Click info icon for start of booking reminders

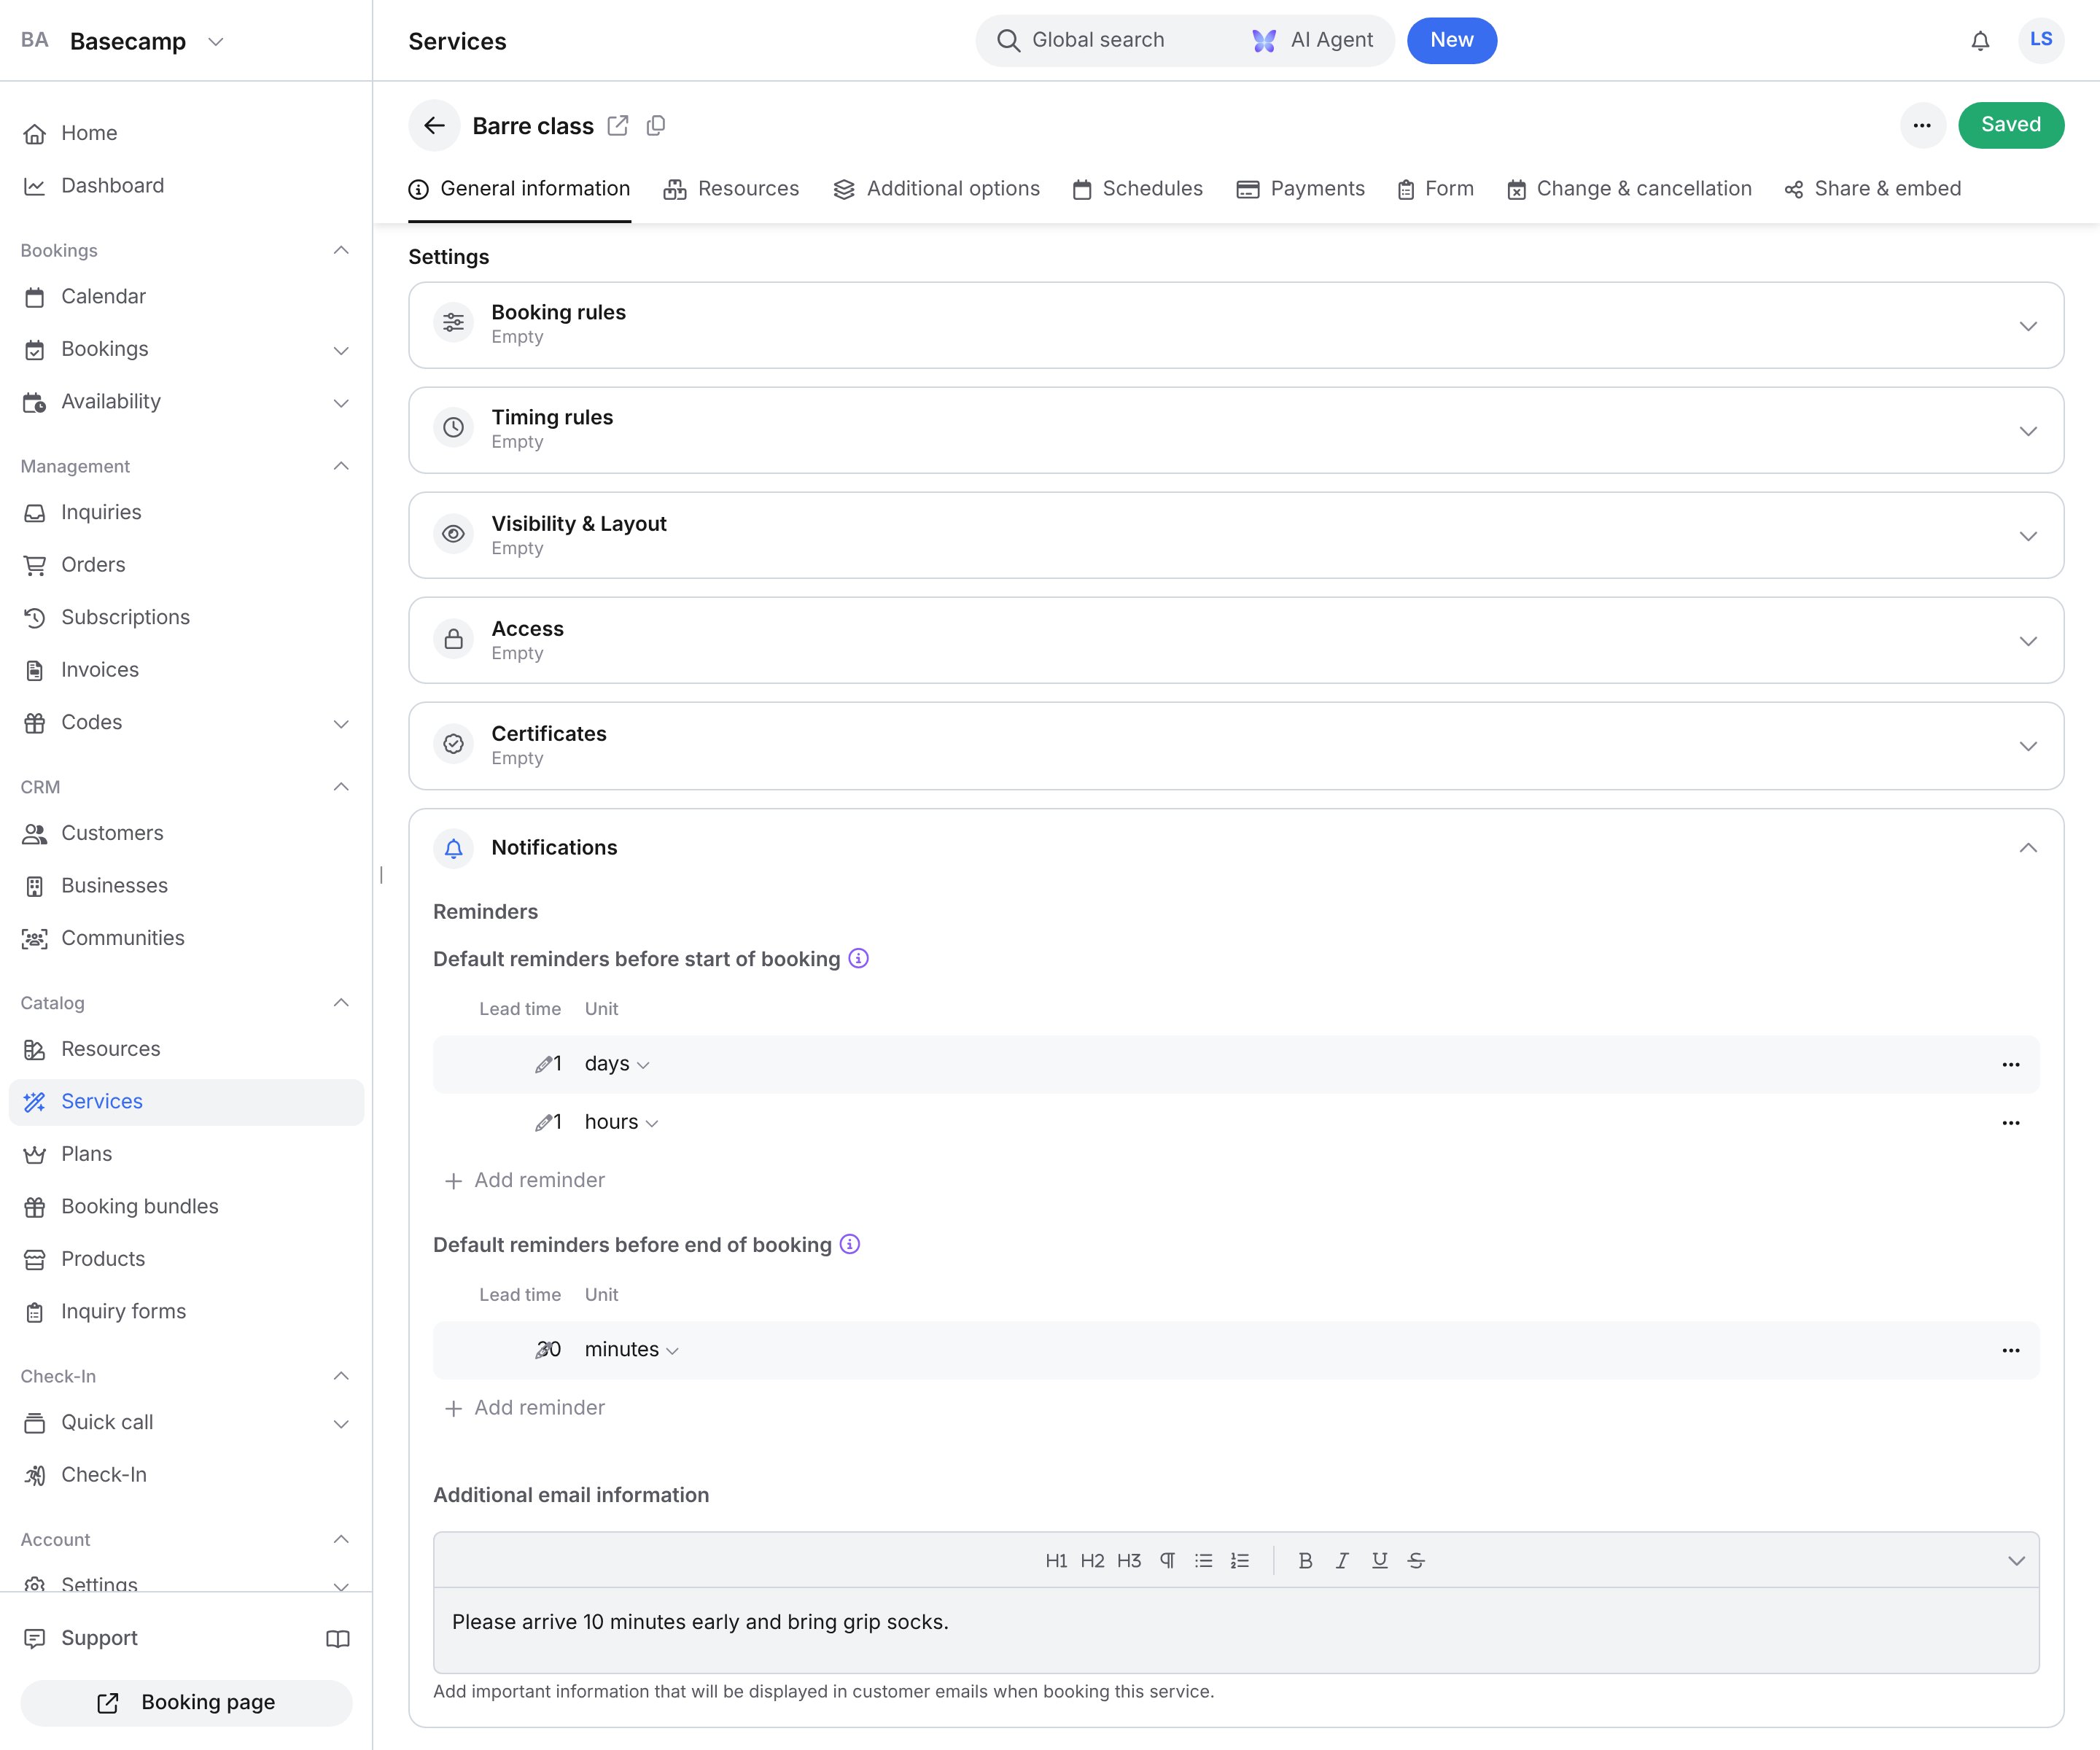tap(858, 958)
